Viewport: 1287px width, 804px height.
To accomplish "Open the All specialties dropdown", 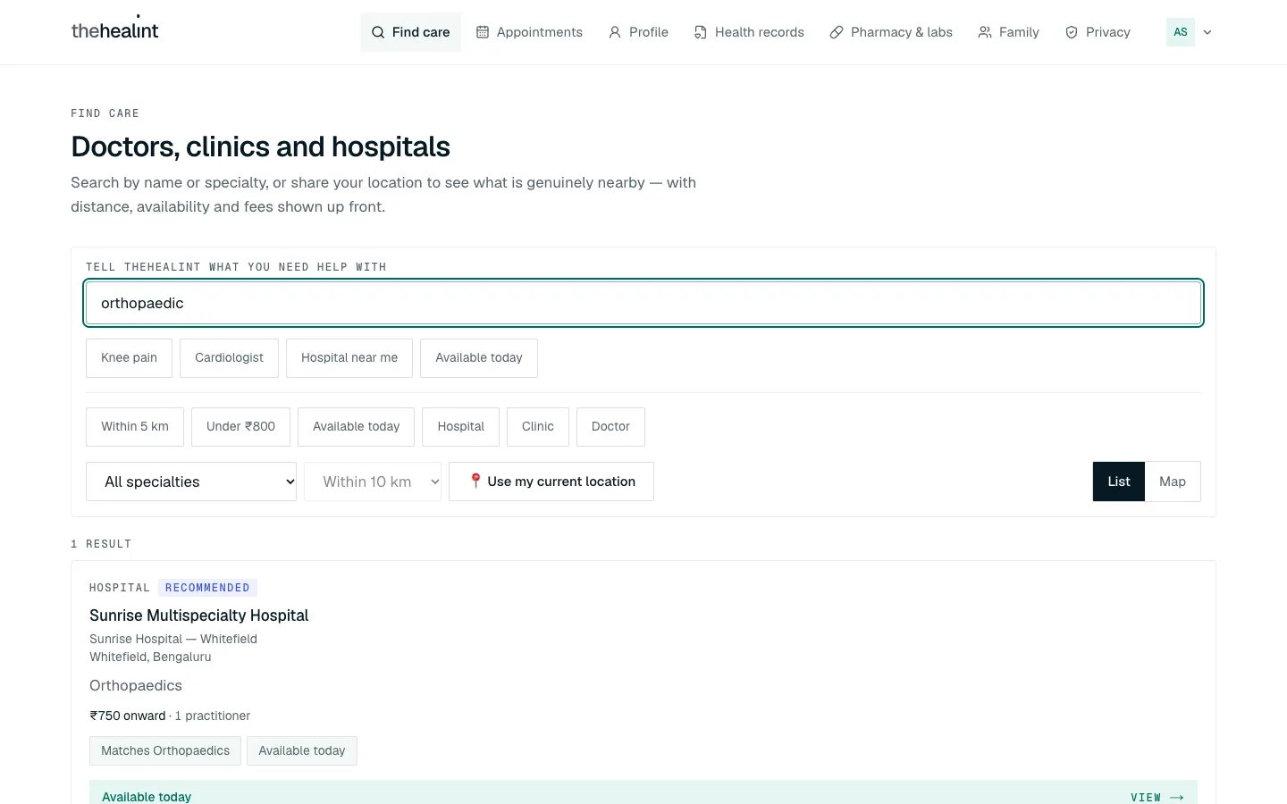I will point(191,482).
